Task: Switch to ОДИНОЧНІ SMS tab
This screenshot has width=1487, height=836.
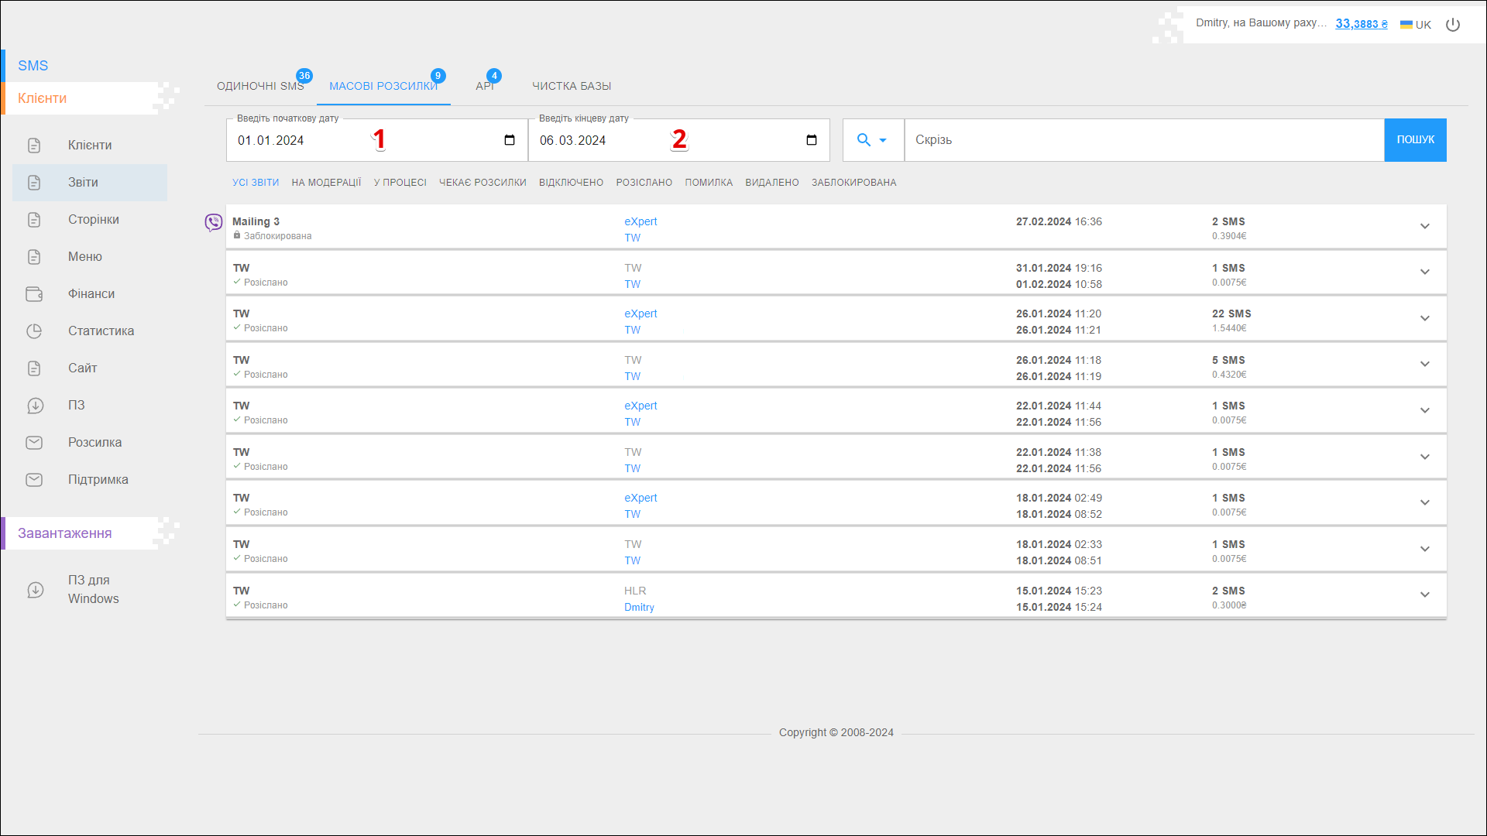Action: [x=260, y=86]
